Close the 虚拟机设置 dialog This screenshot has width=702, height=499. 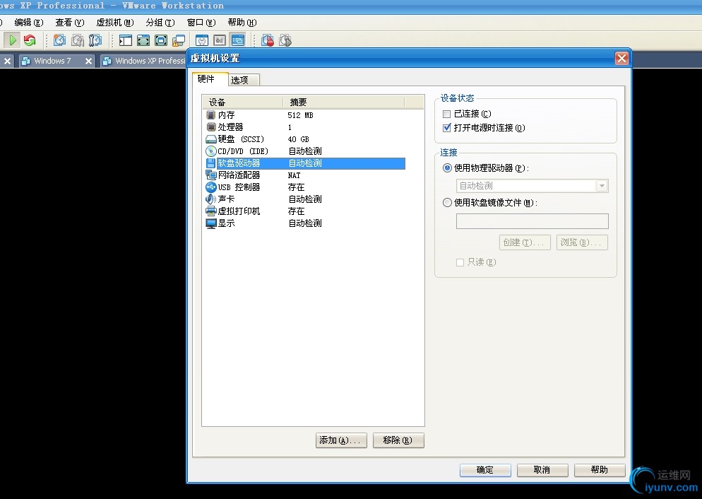[x=621, y=58]
